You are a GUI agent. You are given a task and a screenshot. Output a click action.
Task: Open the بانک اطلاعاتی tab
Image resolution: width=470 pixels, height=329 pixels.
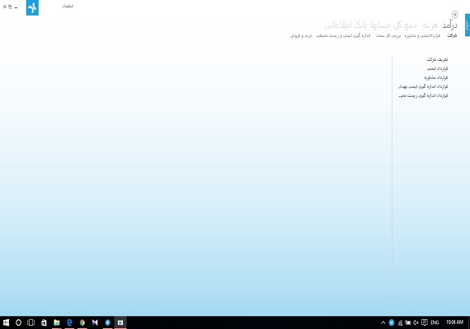345,25
